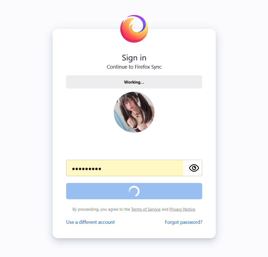Open the Privacy Notice link
Screen dimensions: 268x257
(x=182, y=209)
